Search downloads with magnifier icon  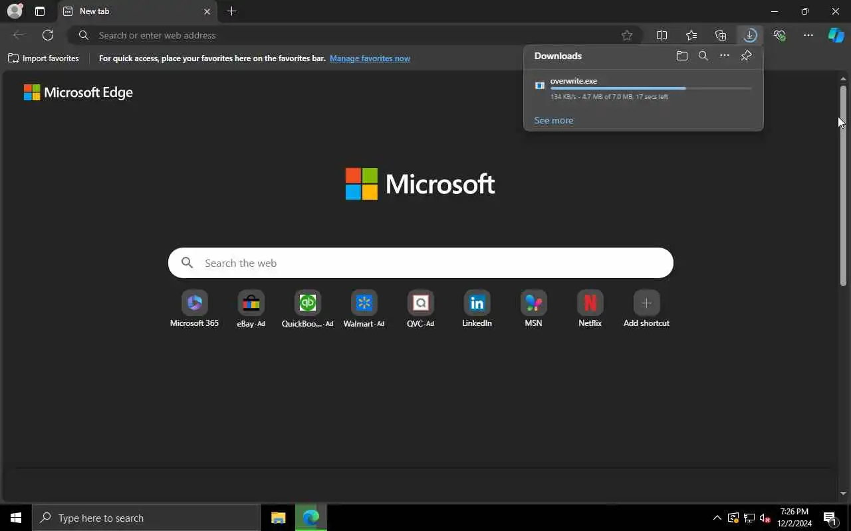coord(703,56)
